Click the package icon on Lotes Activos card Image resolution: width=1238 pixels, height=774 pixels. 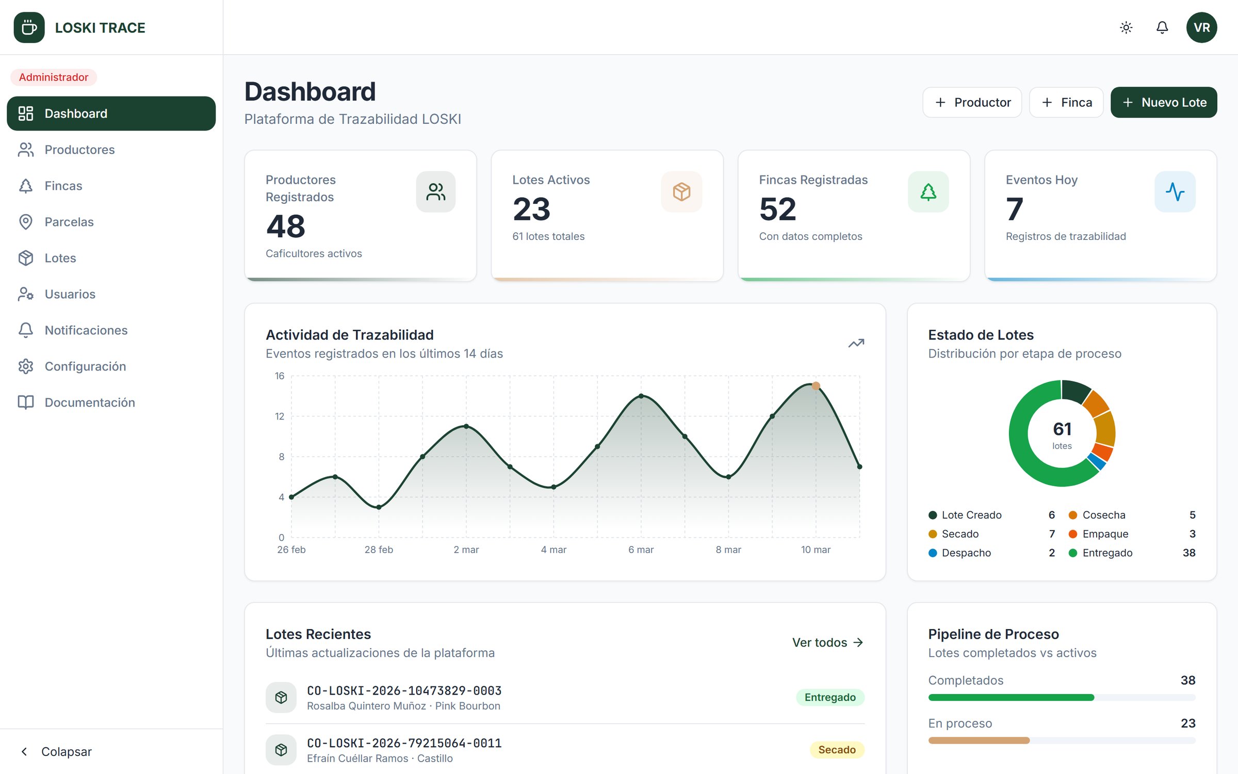[681, 192]
